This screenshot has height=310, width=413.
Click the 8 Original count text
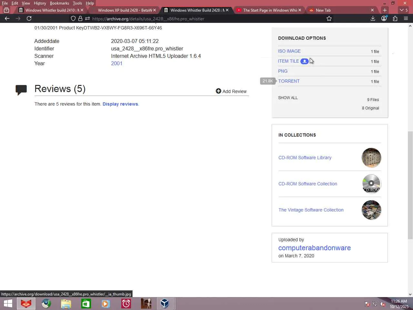tap(370, 108)
